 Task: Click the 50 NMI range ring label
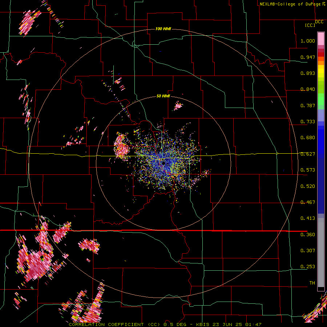point(163,96)
